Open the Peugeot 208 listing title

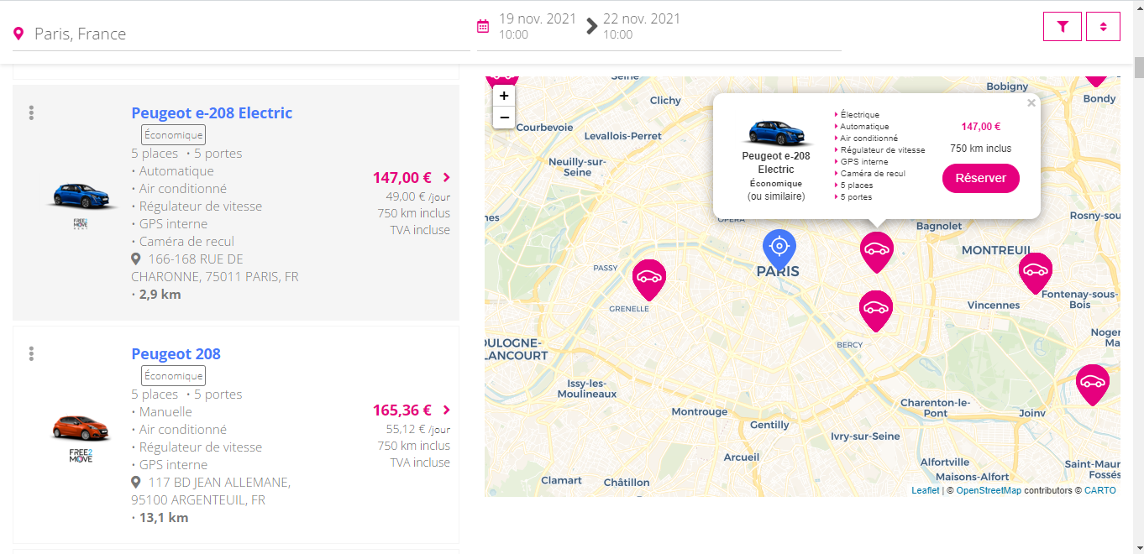pos(176,353)
